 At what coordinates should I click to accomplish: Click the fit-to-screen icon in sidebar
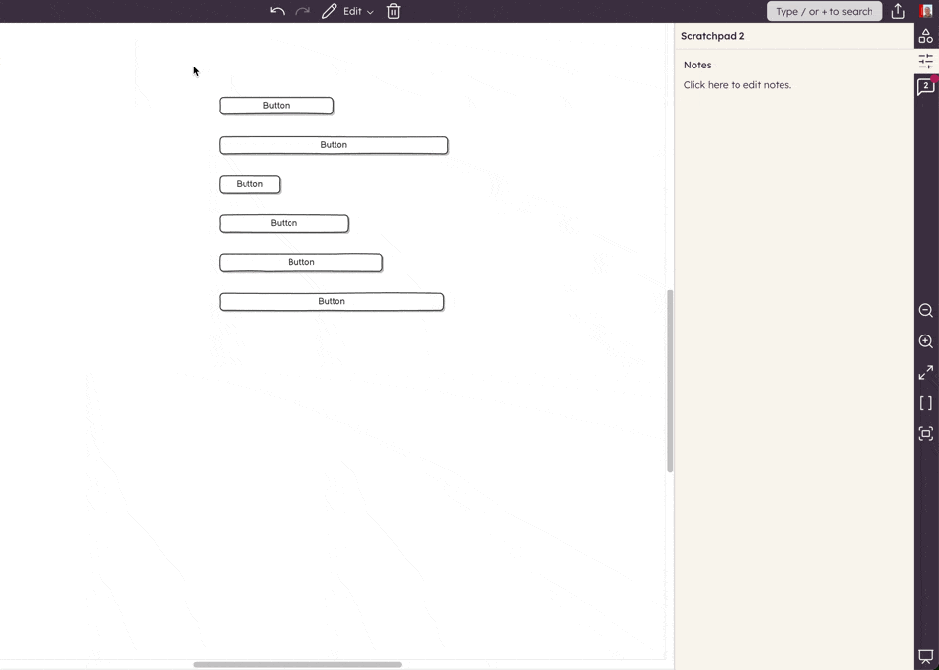point(925,434)
